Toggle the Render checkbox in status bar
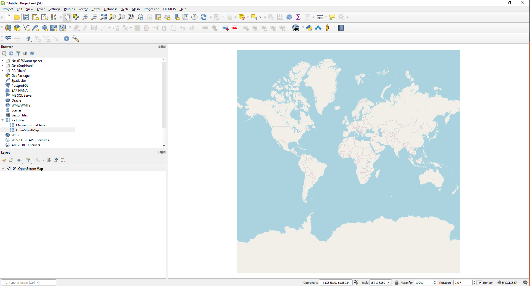 (x=480, y=283)
